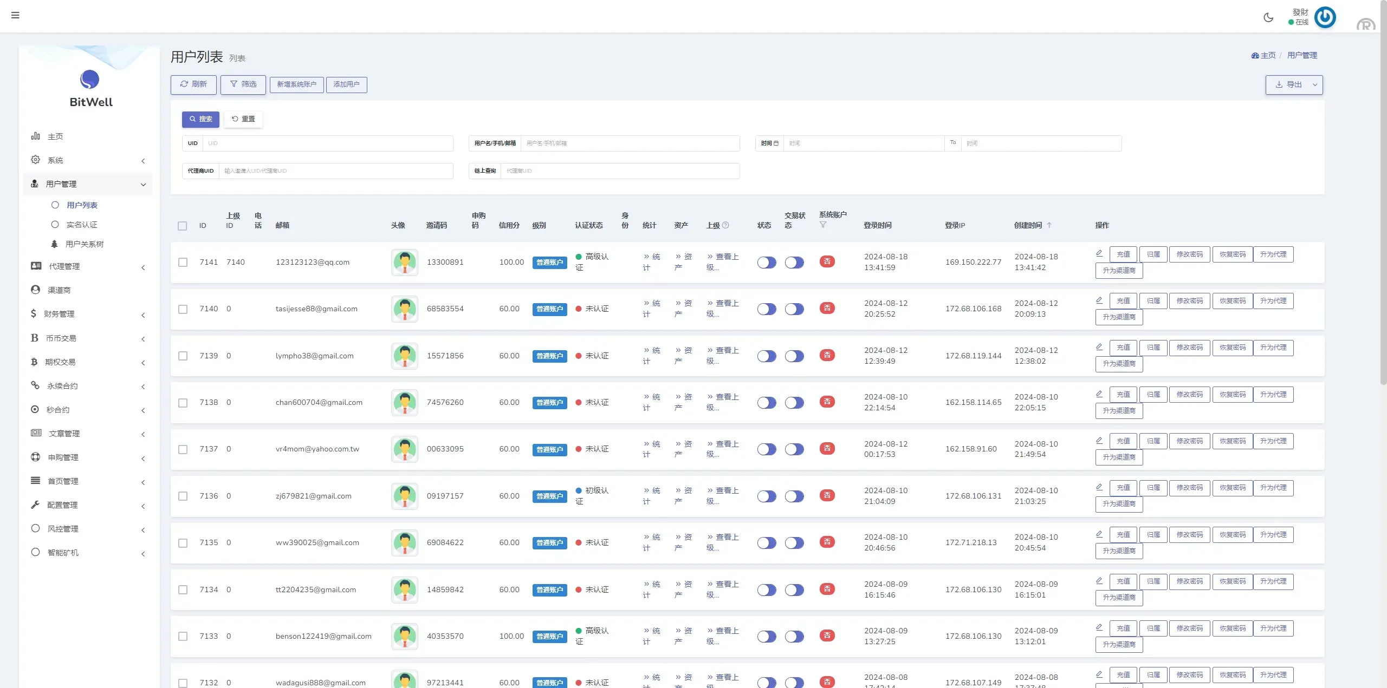
Task: Tick checkbox for user 7138 row
Action: 183,403
